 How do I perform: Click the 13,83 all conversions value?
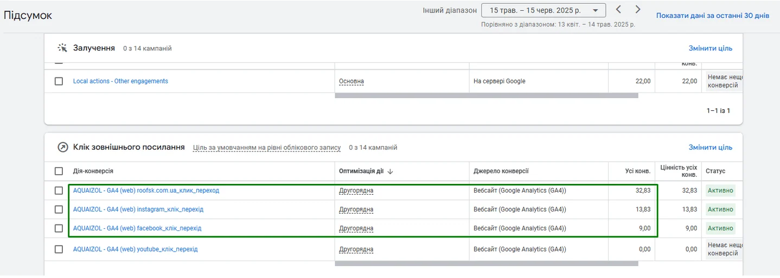(643, 209)
